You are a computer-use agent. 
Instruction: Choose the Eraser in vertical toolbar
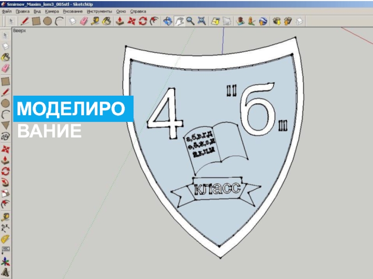(x=6, y=68)
